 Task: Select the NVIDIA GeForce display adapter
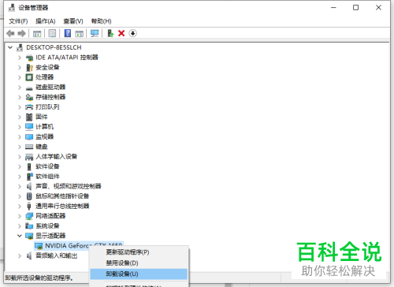(79, 246)
